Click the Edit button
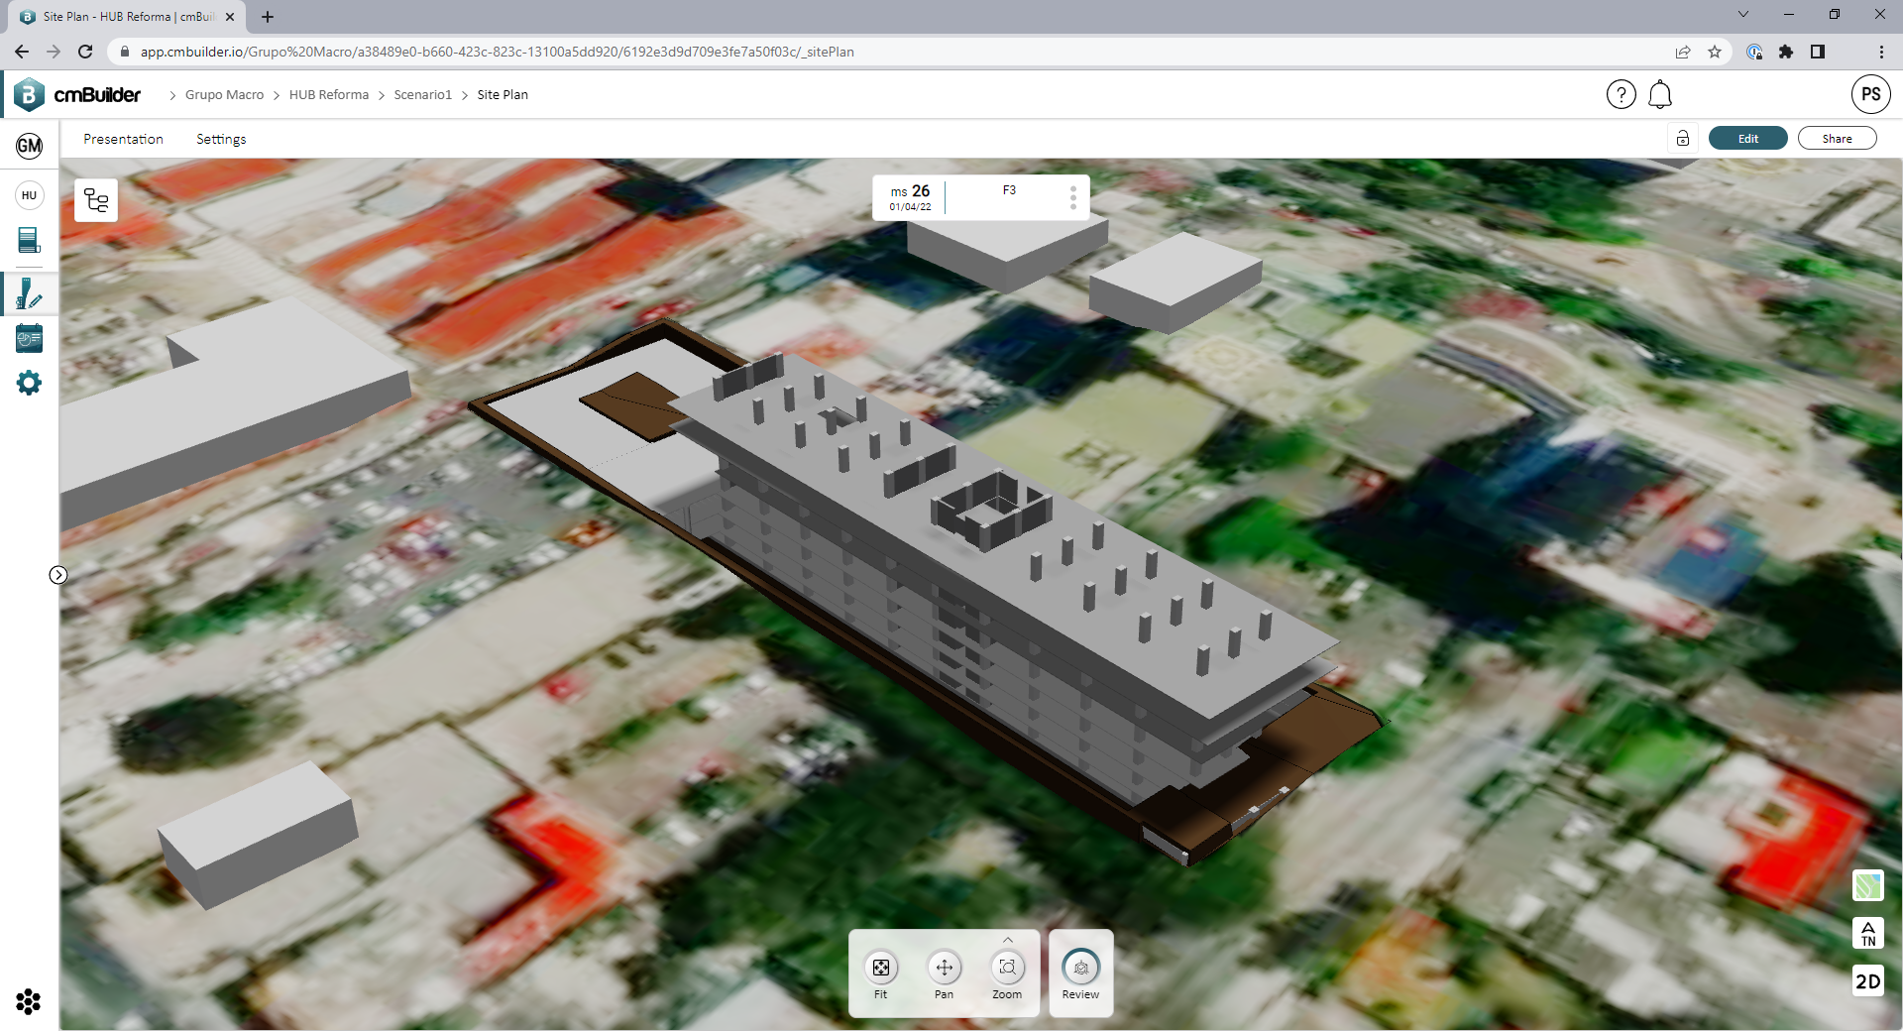The image size is (1903, 1031). tap(1747, 139)
